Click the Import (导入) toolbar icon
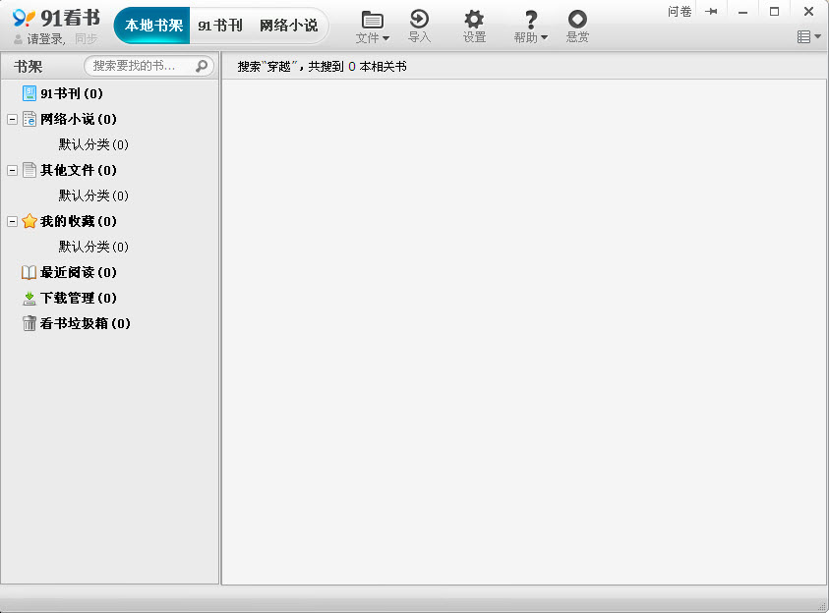The width and height of the screenshot is (829, 613). pos(420,26)
